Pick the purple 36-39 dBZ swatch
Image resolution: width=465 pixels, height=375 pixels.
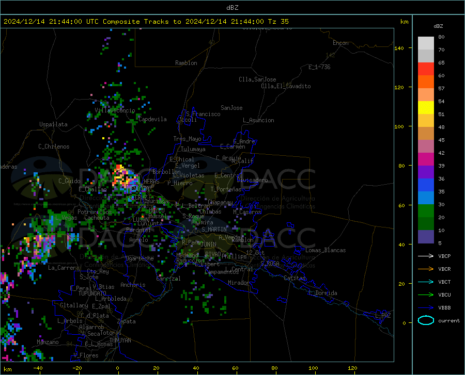pyautogui.click(x=426, y=172)
